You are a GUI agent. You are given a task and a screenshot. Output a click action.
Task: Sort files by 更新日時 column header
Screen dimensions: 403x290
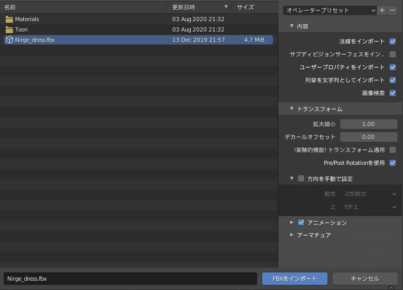[199, 7]
